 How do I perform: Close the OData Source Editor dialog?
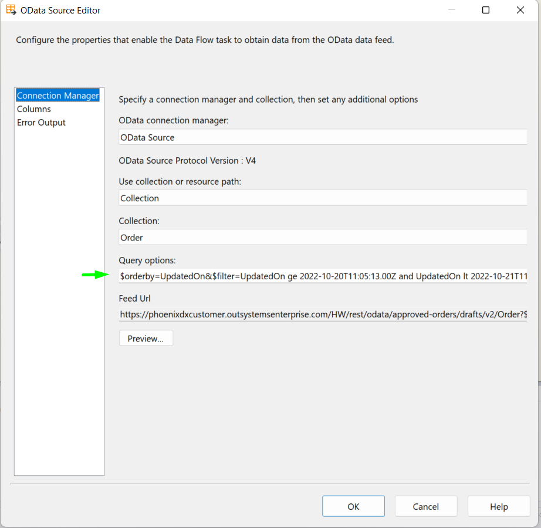520,10
